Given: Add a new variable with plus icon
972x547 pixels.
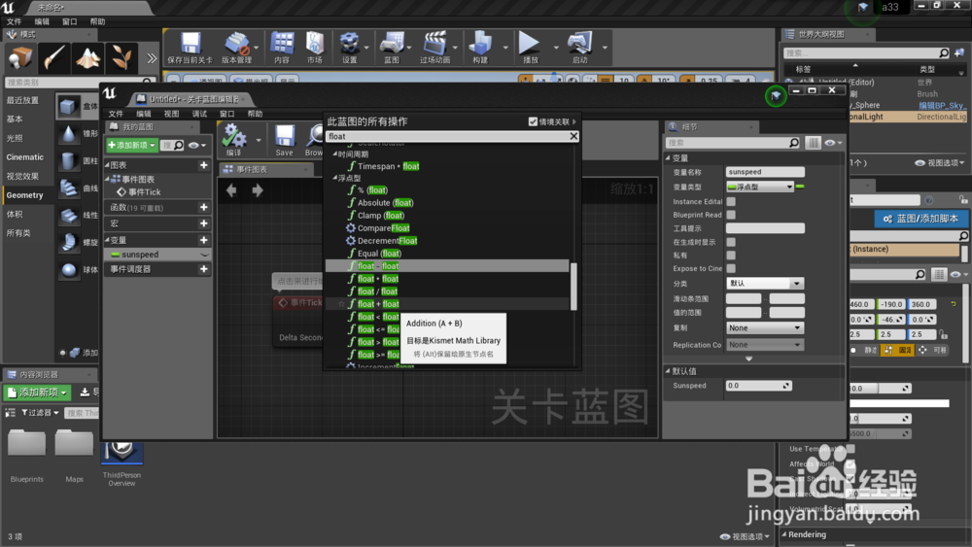Looking at the screenshot, I should [203, 240].
